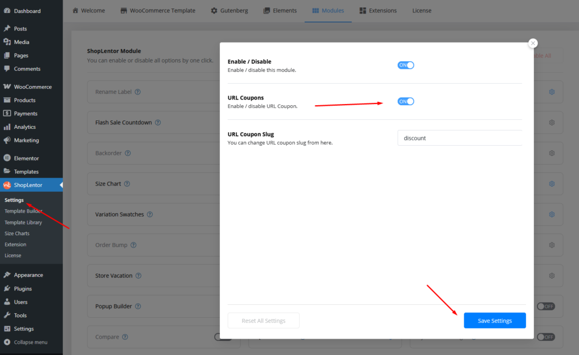Switch to the Elements tab

[x=280, y=11]
